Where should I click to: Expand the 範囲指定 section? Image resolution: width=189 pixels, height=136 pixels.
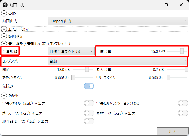[4, 36]
